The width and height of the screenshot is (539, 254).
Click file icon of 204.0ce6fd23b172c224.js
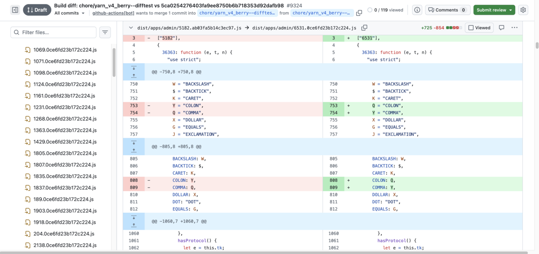pos(28,234)
